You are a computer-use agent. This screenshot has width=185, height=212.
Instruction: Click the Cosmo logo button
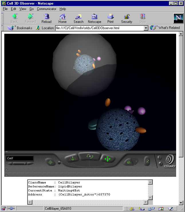click(x=170, y=162)
